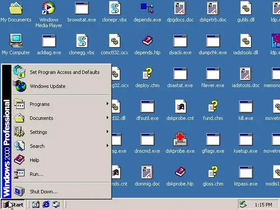Viewport: 280px width, 210px height.
Task: Launch Internet Explorer from quick launch
Action: [46, 205]
